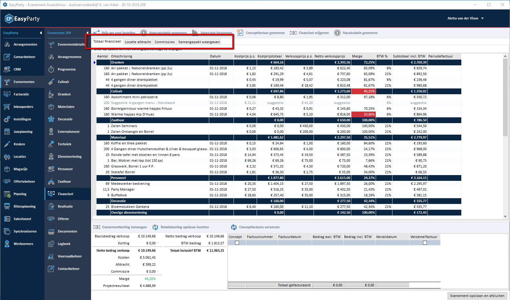Collapse the Evenement 209 panel arrow
The height and width of the screenshot is (300, 510).
click(87, 33)
